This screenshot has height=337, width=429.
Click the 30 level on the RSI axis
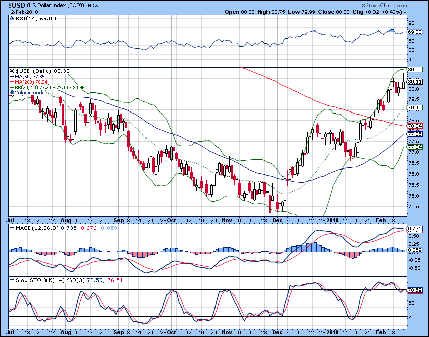411,50
